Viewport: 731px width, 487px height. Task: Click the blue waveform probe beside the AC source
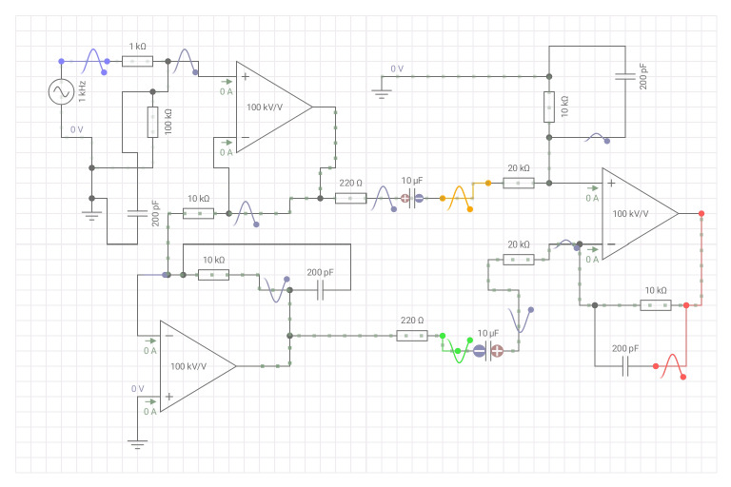[x=93, y=61]
